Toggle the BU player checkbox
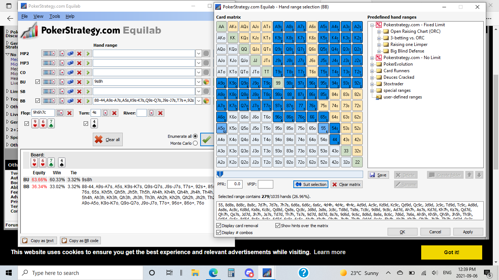 point(38,82)
